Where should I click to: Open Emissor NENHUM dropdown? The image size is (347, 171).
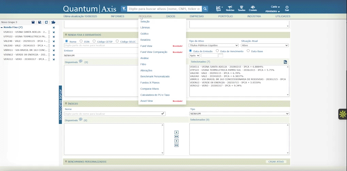click(101, 55)
